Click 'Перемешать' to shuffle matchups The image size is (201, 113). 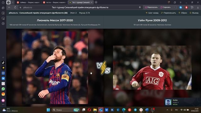168,13
